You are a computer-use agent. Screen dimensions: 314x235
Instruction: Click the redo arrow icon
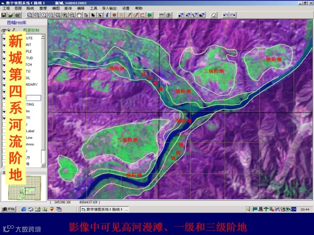233,15
